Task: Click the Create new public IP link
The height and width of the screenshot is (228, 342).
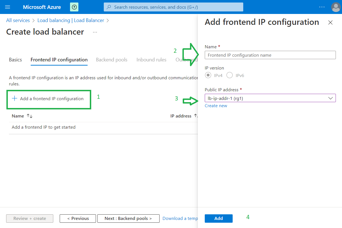Action: (216, 106)
